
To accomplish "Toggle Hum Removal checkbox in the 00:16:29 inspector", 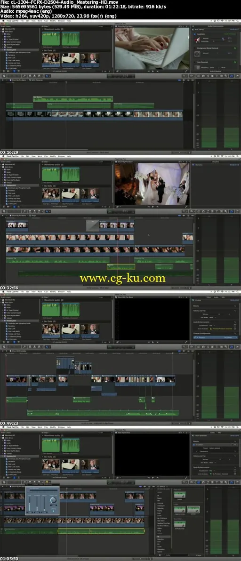I will (194, 62).
